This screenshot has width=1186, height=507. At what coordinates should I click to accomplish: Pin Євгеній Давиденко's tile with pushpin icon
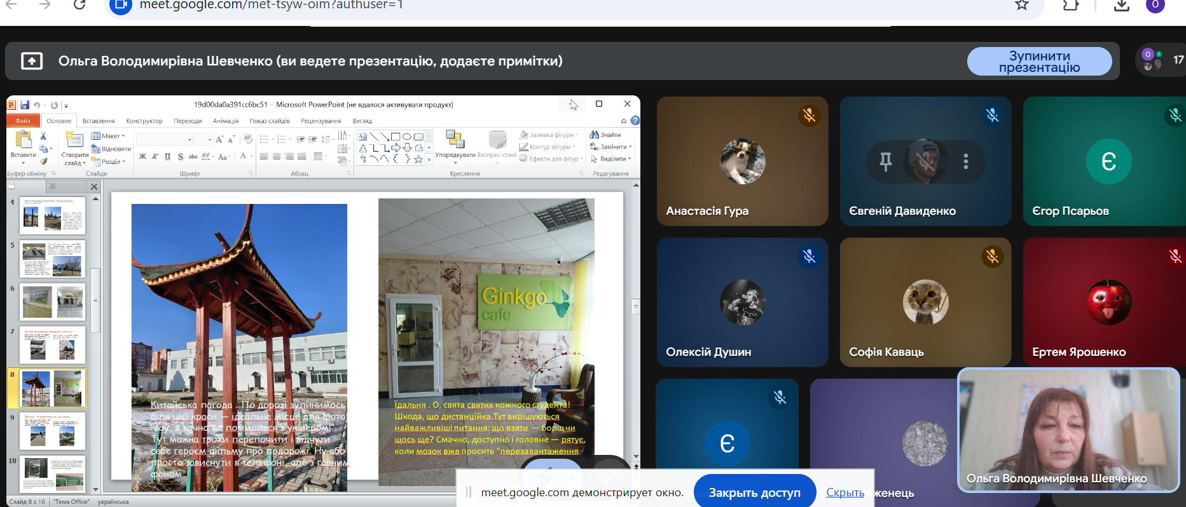coord(885,161)
